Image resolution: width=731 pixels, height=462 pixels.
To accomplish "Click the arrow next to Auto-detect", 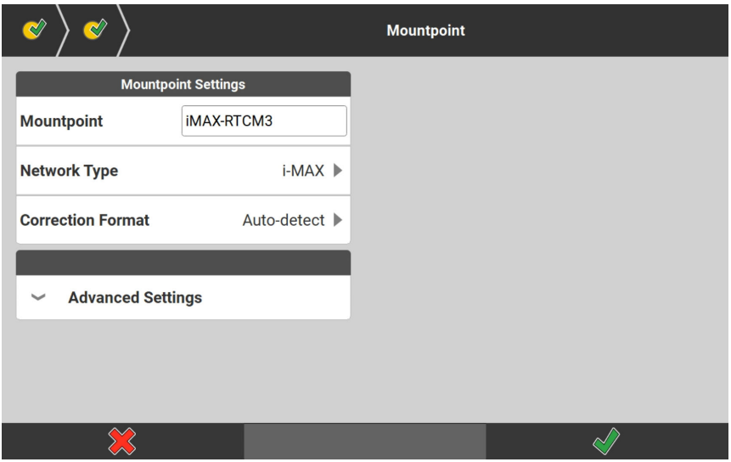I will 337,221.
